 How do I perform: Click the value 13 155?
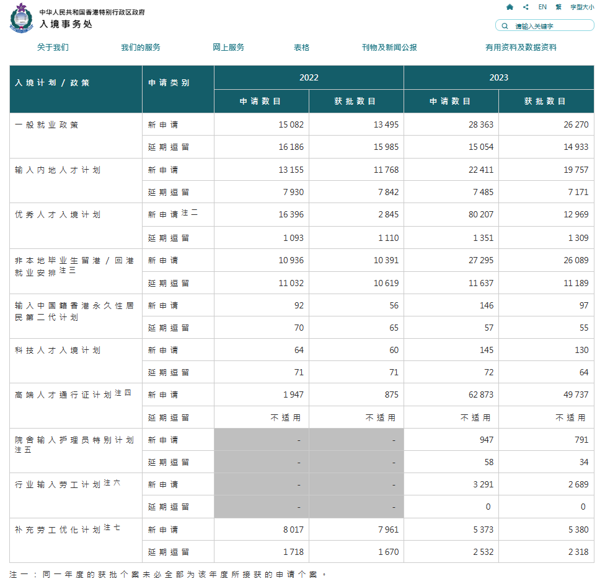tap(291, 170)
